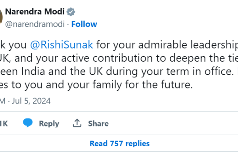Click the Share upload arrow icon
Image resolution: width=238 pixels, height=158 pixels.
(x=77, y=123)
